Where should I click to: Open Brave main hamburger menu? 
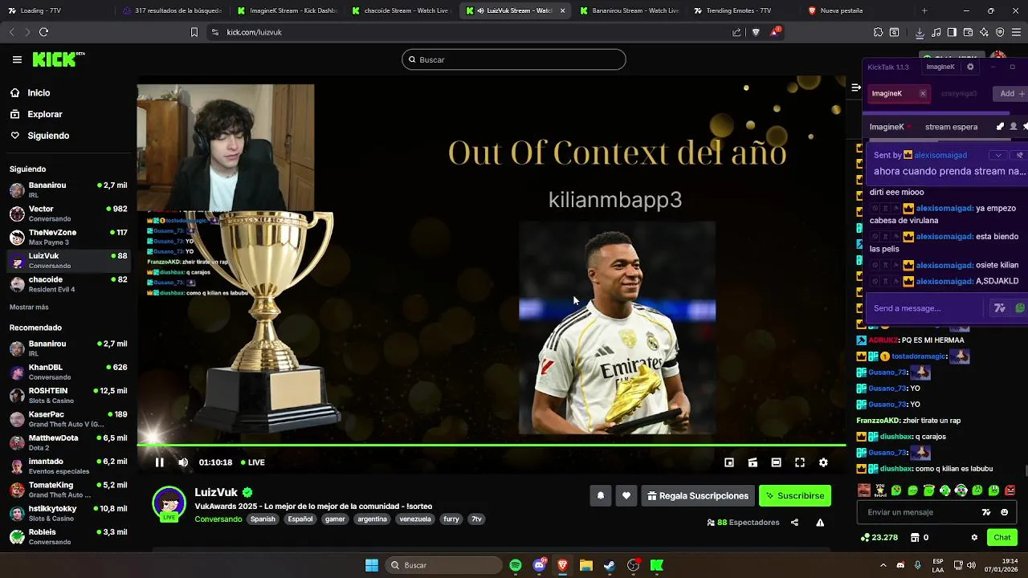point(1016,32)
